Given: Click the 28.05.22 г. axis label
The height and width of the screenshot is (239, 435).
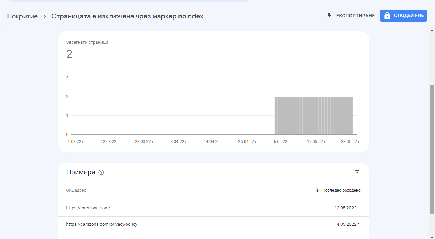Looking at the screenshot, I should [x=351, y=142].
